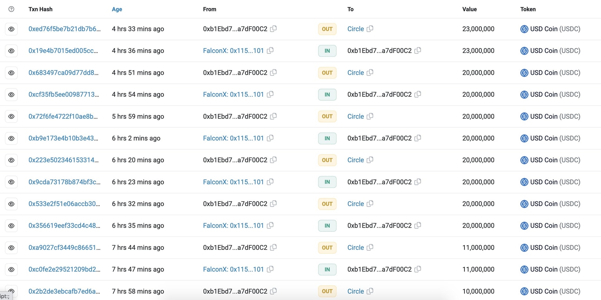Screen dimensions: 601x300
Task: Click the eye icon for transaction 0x2b2de3ebcafb7ed6a
Action: click(x=11, y=291)
